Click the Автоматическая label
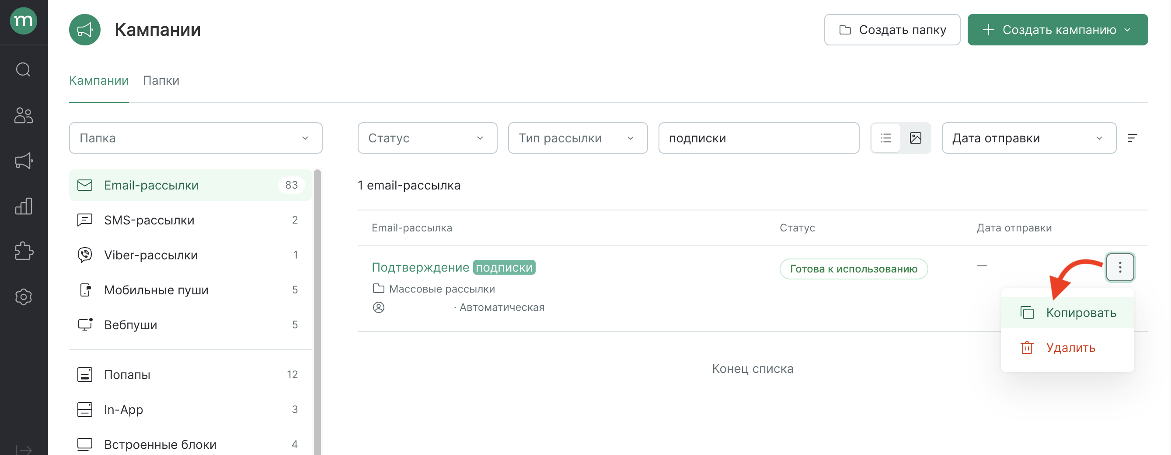1171x455 pixels. [x=502, y=307]
